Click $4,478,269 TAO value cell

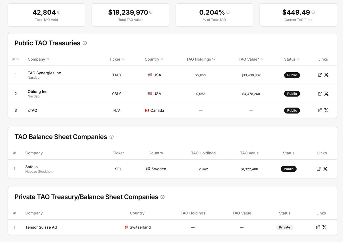251,94
